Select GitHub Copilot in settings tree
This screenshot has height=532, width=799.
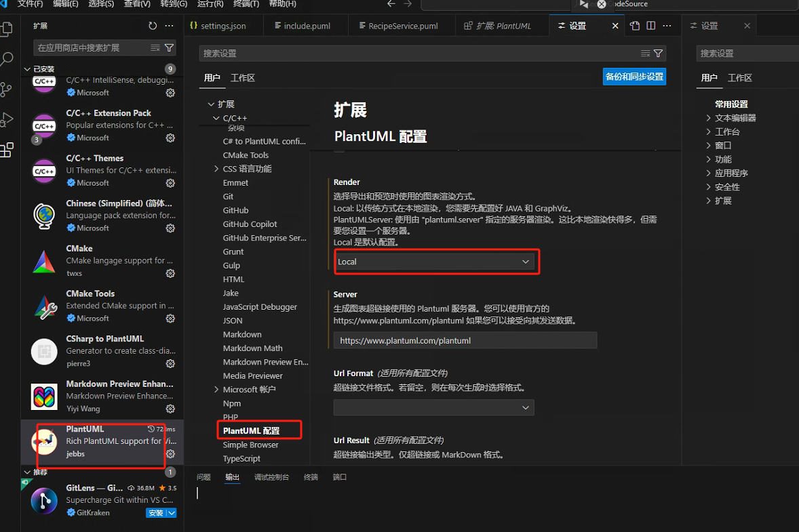250,224
